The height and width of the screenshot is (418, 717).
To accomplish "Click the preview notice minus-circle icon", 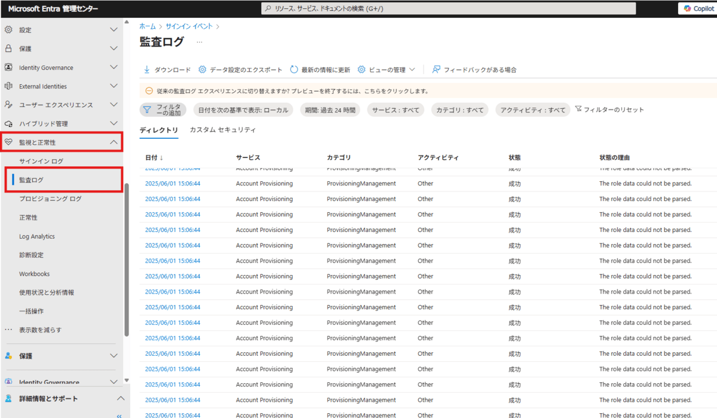I will (149, 91).
